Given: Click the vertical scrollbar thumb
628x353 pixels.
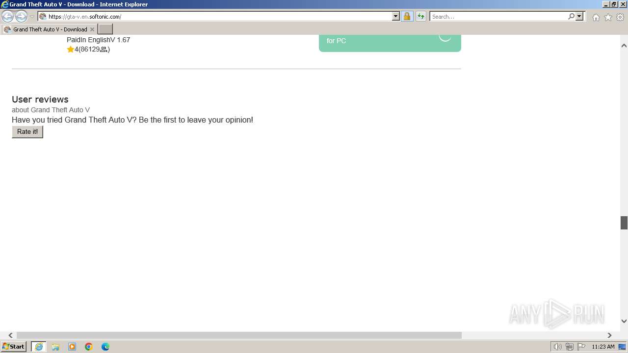Looking at the screenshot, I should coord(624,223).
